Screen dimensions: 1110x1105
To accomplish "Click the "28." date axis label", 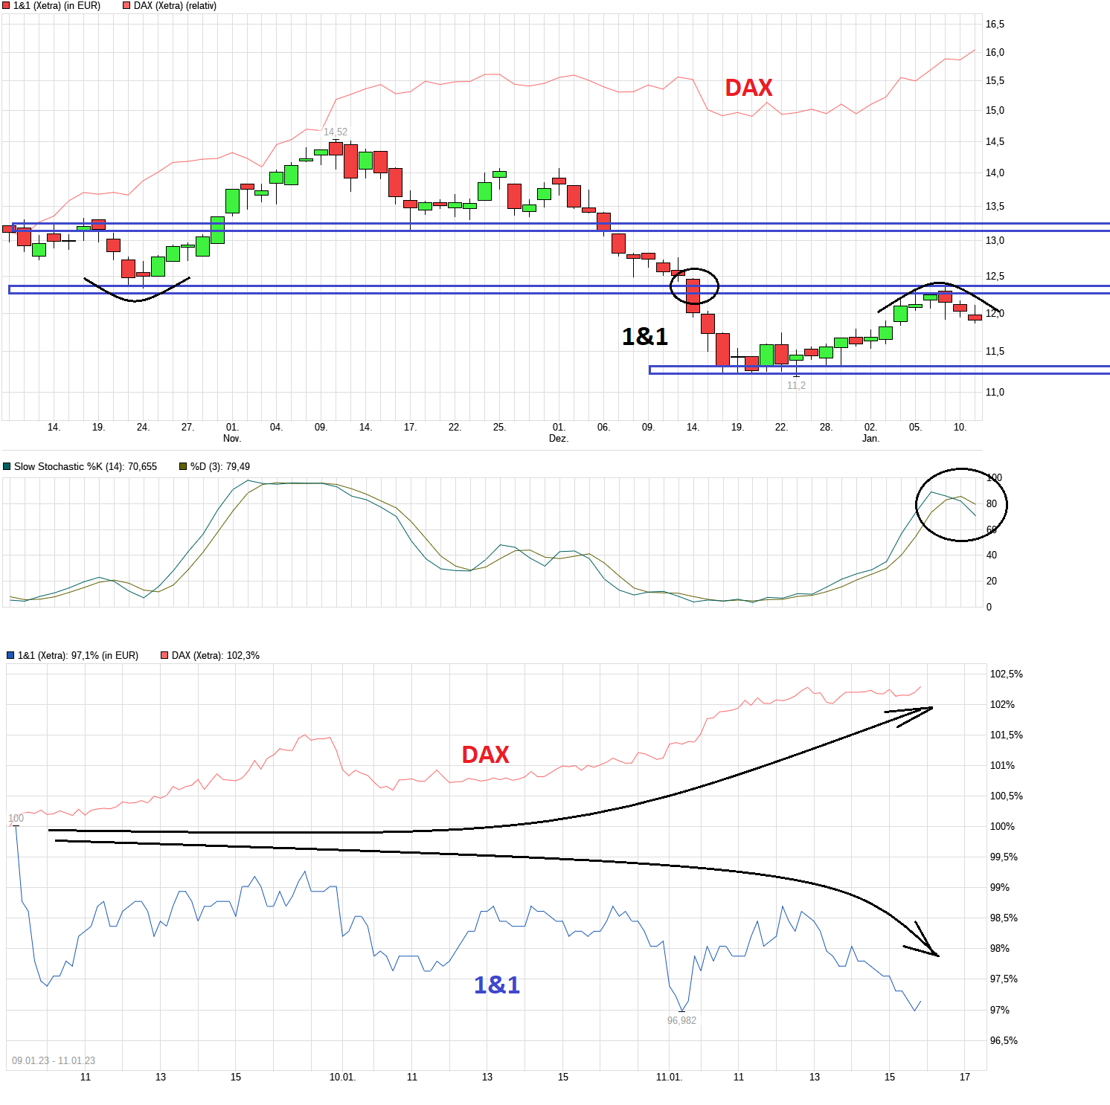I will click(x=826, y=428).
